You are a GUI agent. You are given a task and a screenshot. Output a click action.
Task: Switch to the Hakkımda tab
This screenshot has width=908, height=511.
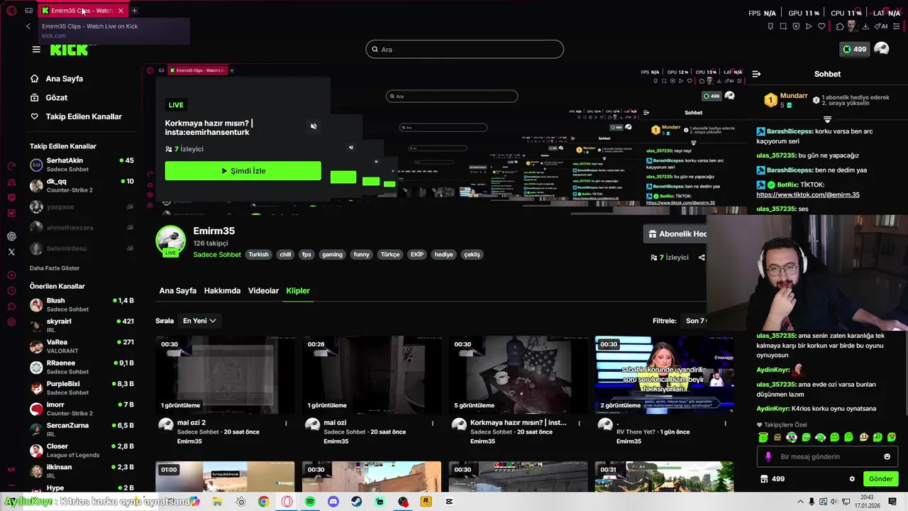(x=222, y=290)
